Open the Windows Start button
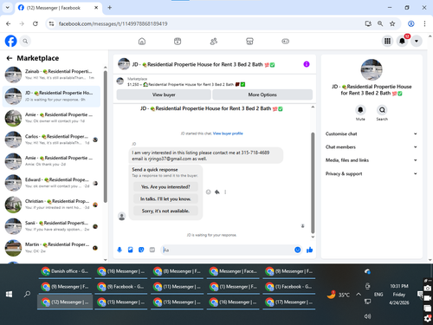 (x=9, y=294)
